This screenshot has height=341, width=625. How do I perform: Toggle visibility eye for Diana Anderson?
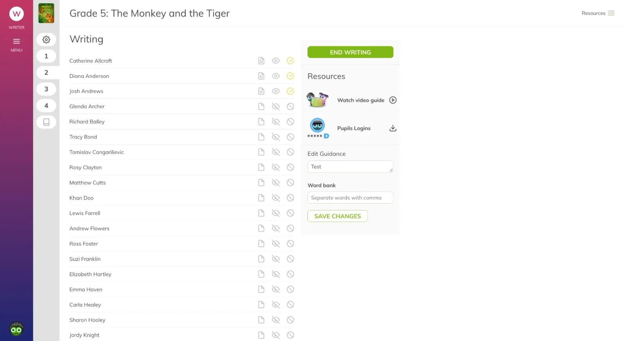coord(276,76)
